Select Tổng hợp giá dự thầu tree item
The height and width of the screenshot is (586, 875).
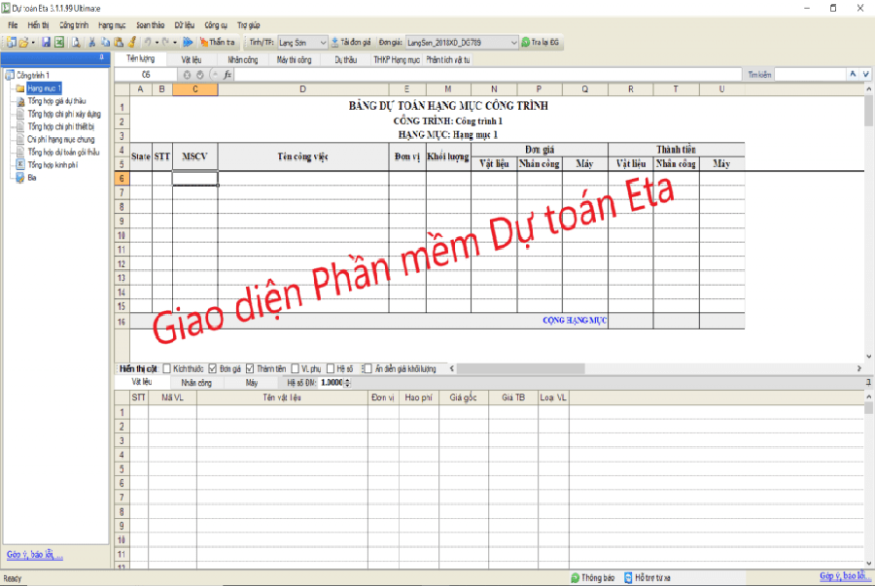57,101
